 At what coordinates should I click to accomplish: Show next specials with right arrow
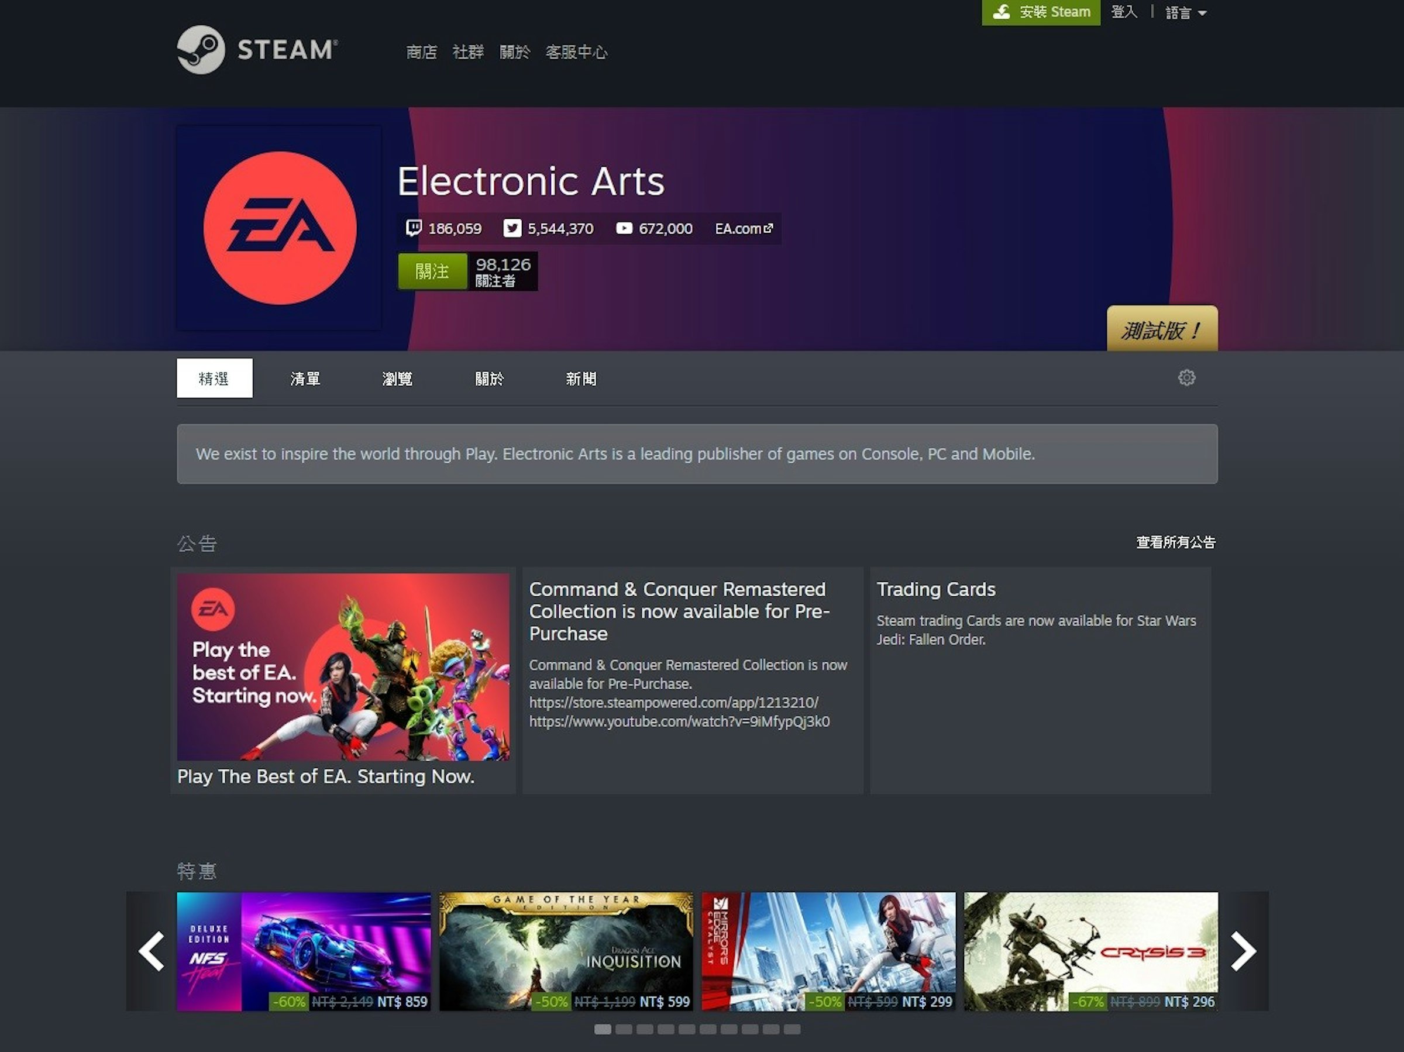(1243, 951)
